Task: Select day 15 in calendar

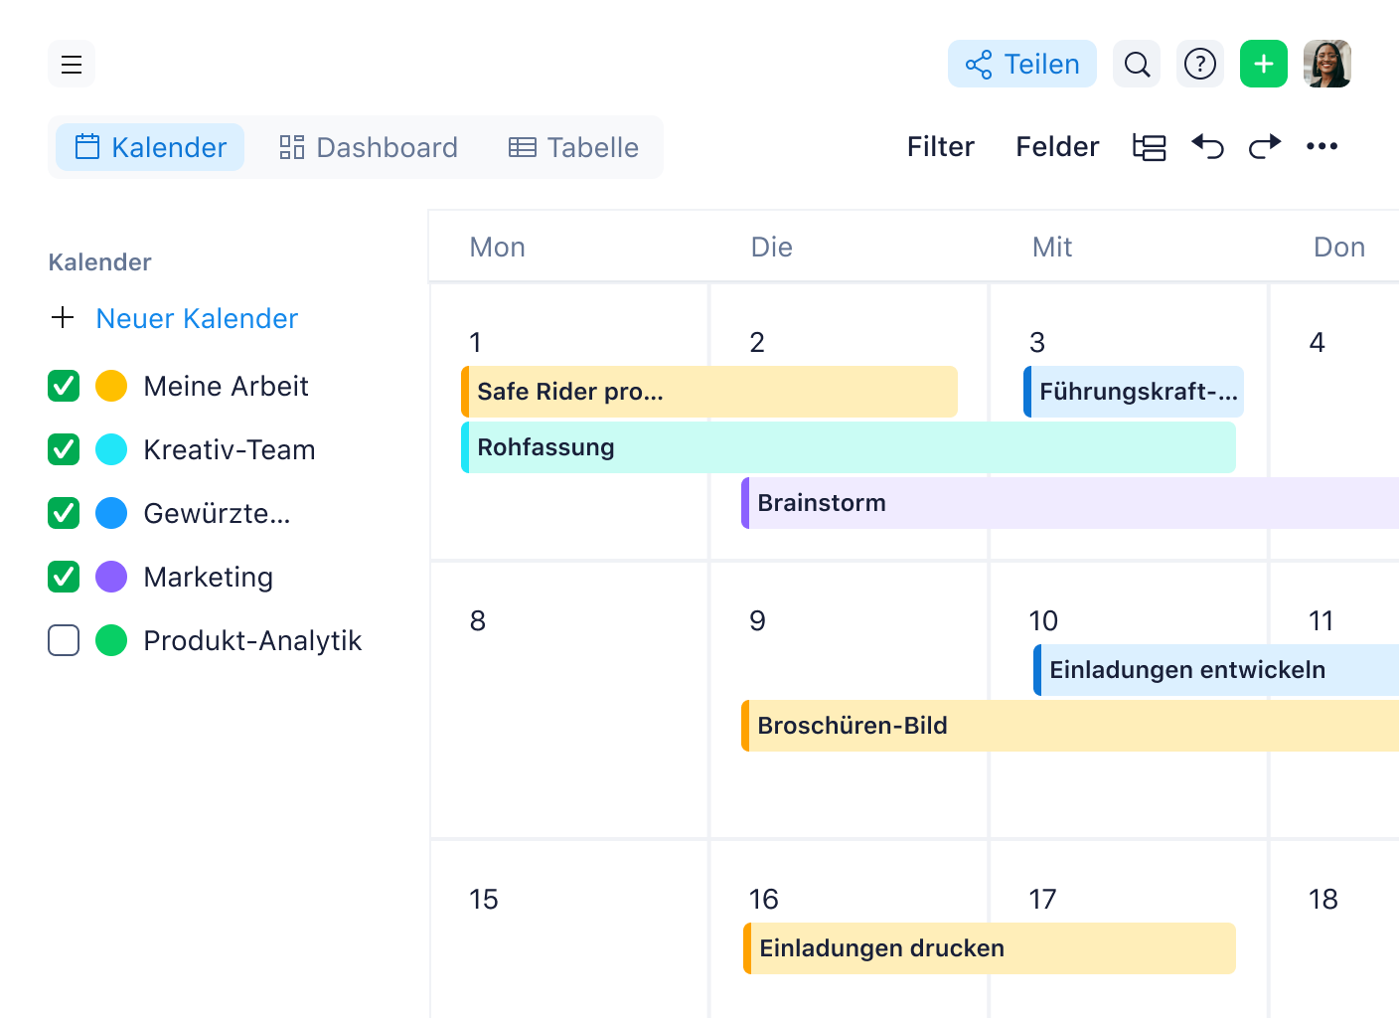Action: click(484, 899)
